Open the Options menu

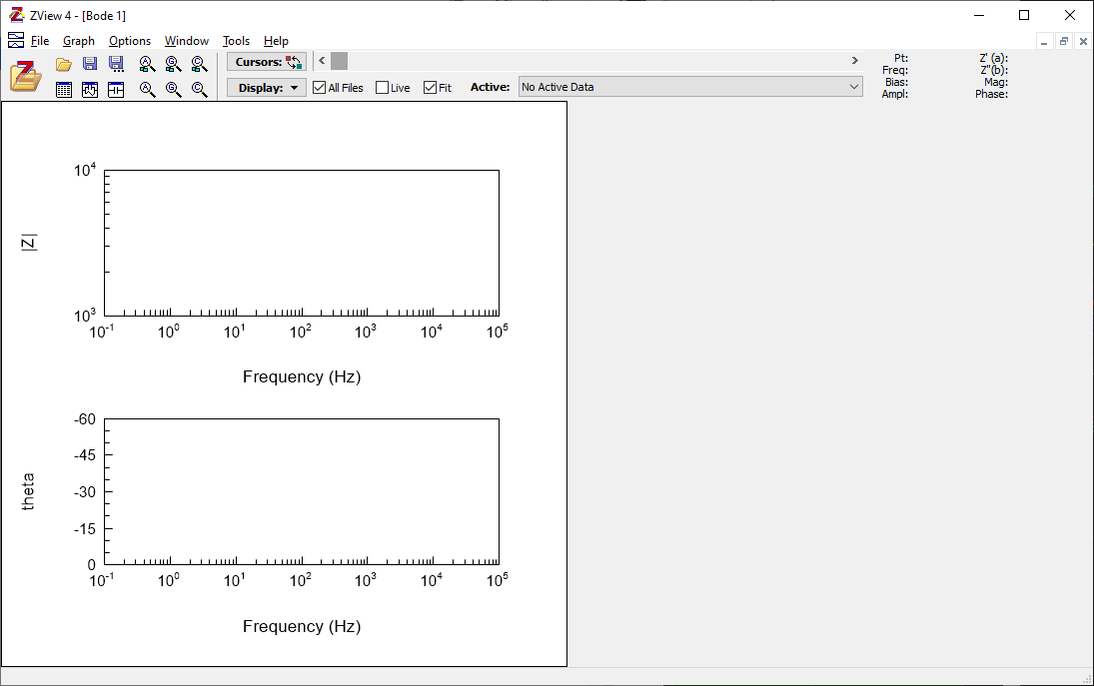130,41
